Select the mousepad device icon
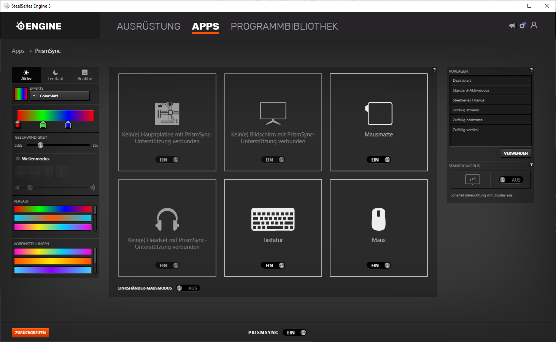This screenshot has width=556, height=342. coord(379,114)
